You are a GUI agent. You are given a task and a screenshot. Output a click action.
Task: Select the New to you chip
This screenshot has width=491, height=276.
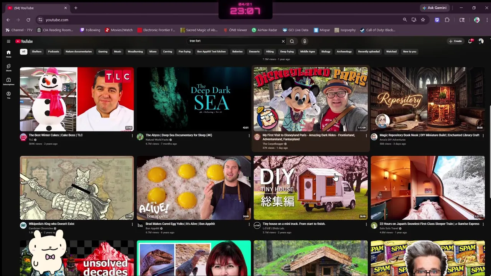point(410,51)
